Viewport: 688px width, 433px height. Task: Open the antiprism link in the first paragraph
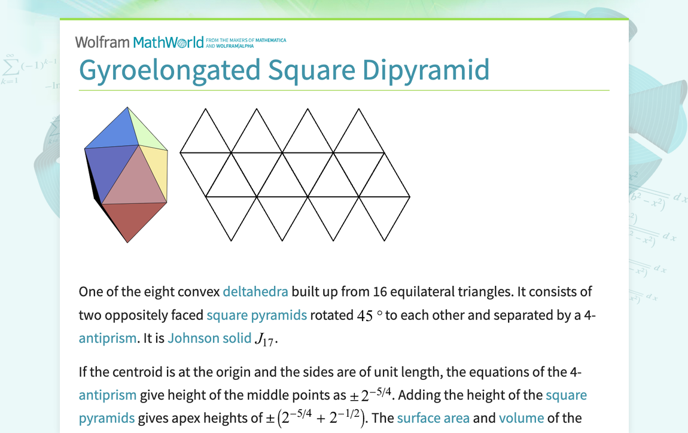click(x=107, y=338)
